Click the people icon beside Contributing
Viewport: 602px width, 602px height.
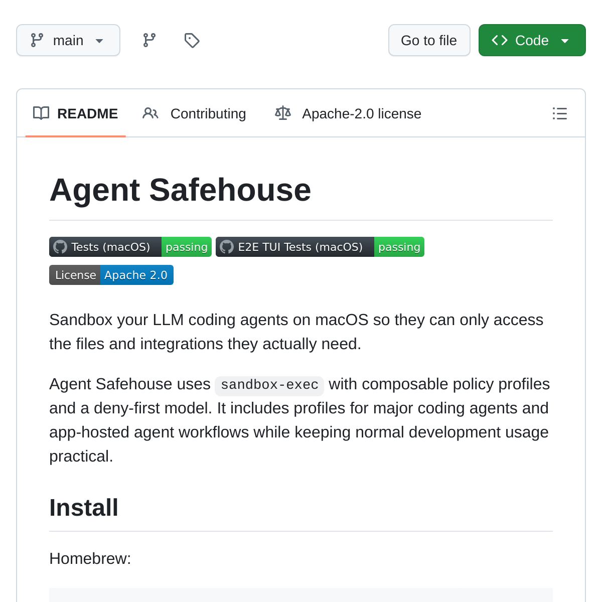[150, 113]
